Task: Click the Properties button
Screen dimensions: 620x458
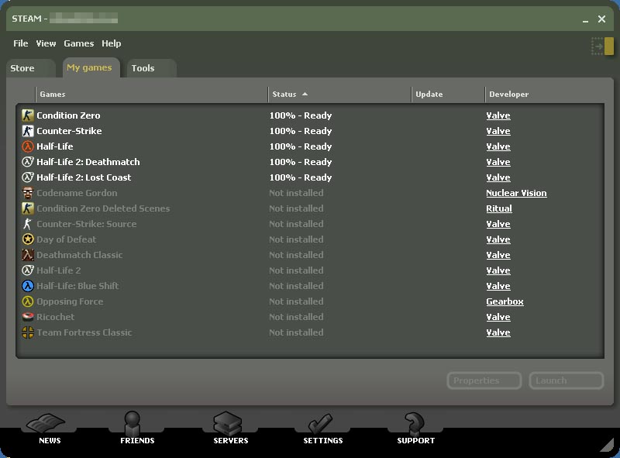Action: [484, 381]
